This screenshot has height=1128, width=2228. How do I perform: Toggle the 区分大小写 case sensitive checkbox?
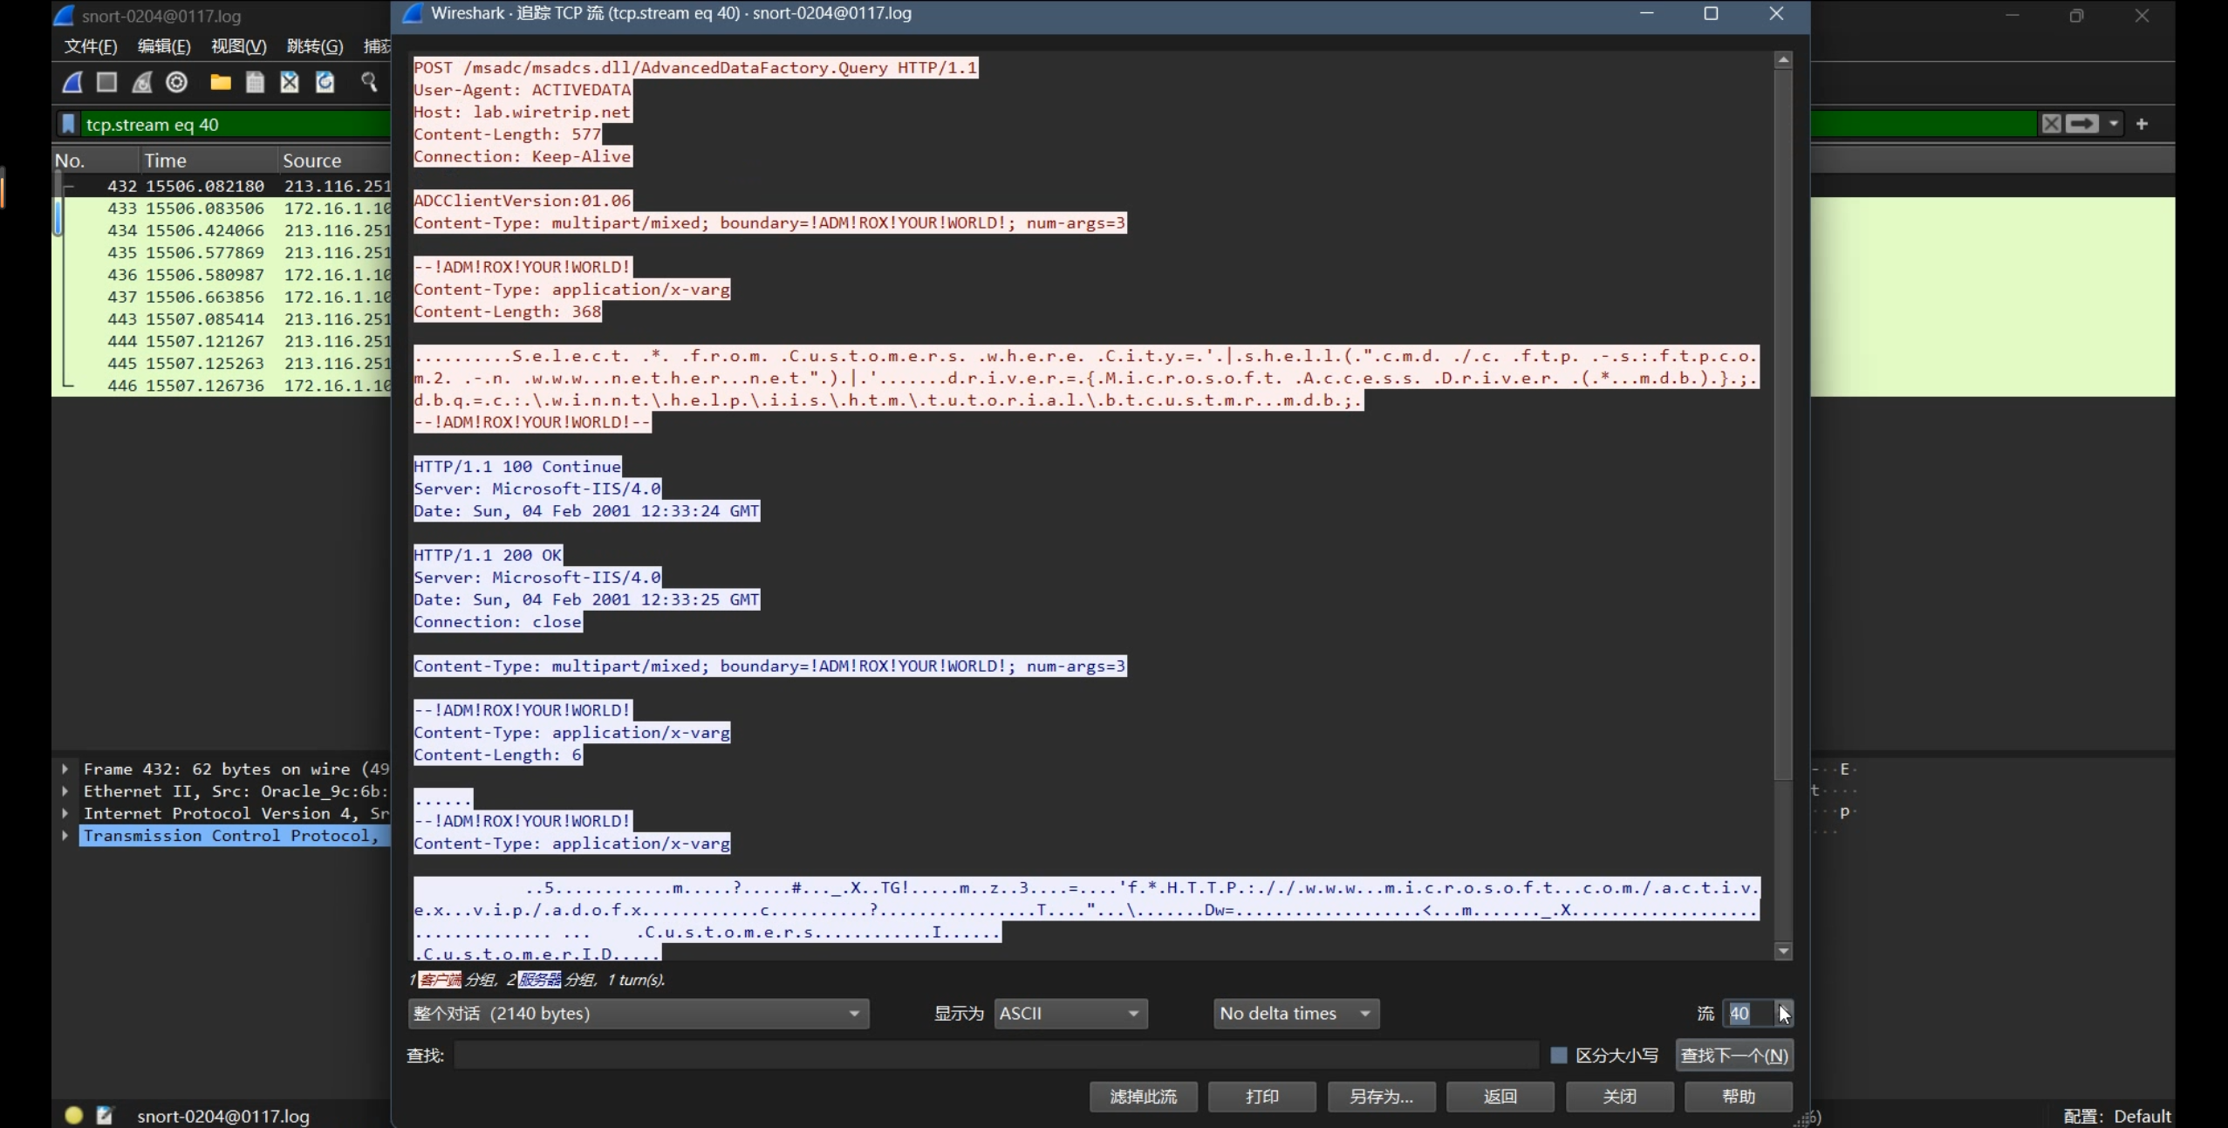coord(1558,1056)
